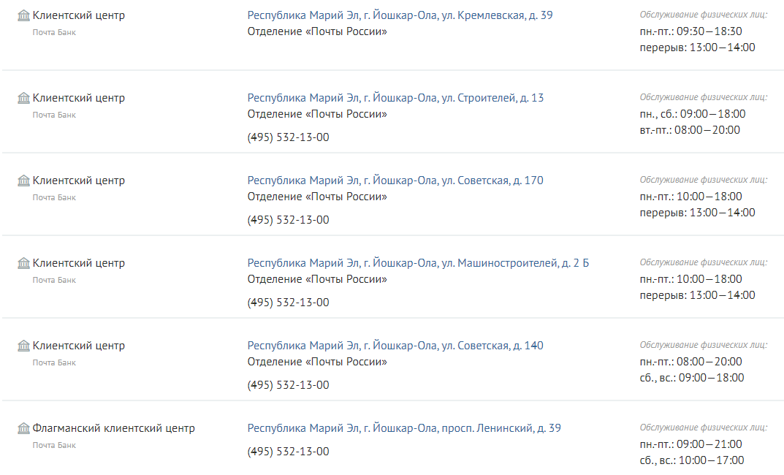Click hours пн.-пт.: 09:00—21:00 for flagship center
The width and height of the screenshot is (784, 475).
(690, 444)
